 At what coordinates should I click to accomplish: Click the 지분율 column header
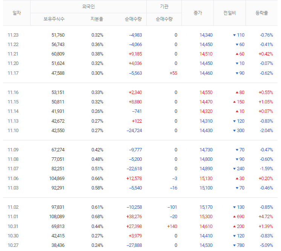[x=97, y=19]
